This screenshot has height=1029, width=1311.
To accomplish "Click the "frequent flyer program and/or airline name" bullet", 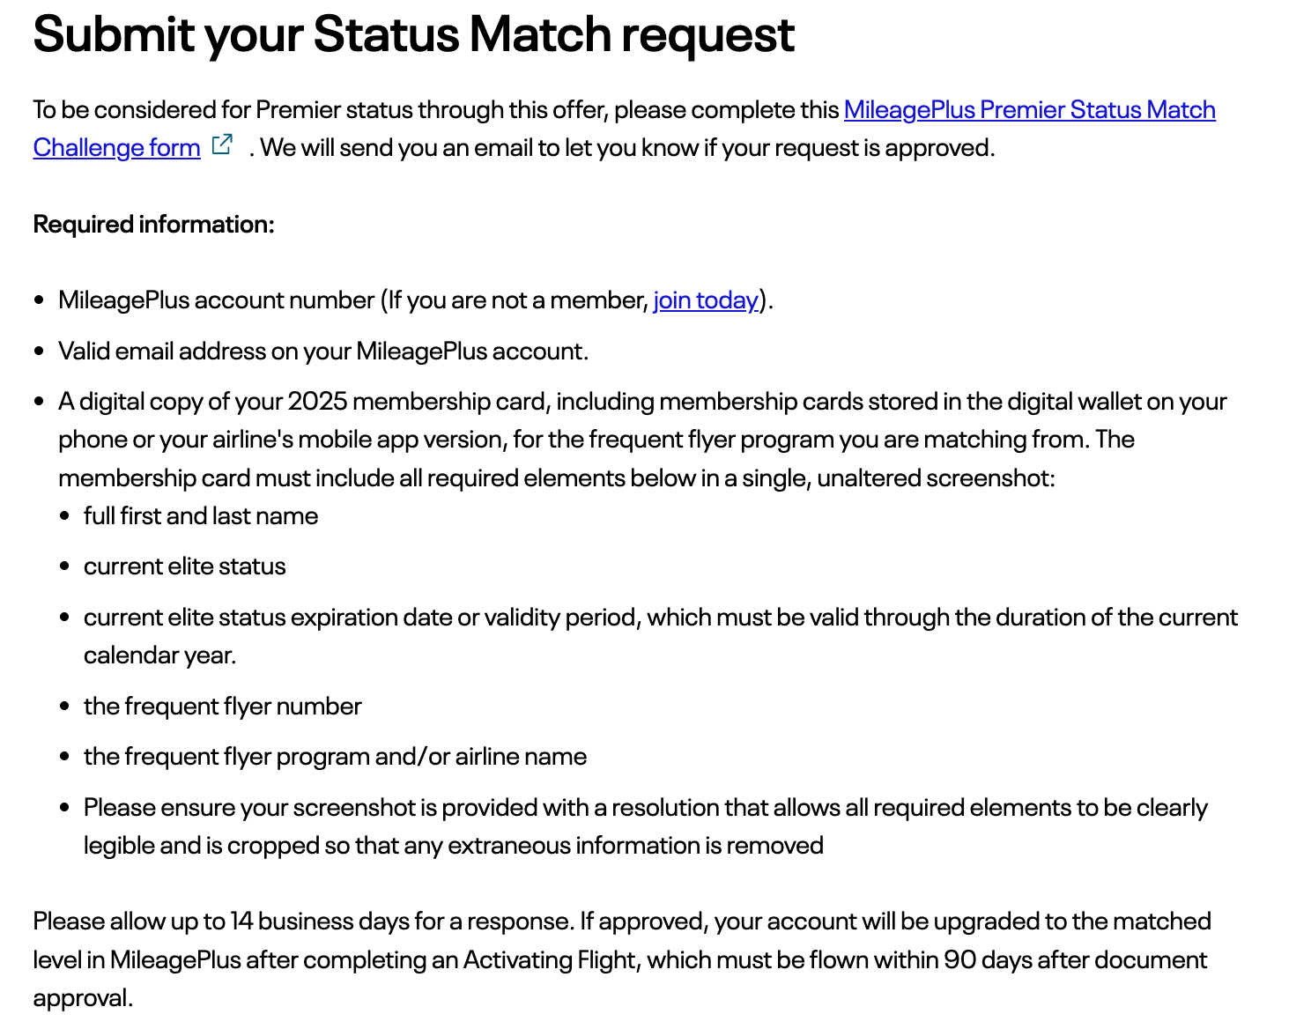I will click(x=335, y=757).
